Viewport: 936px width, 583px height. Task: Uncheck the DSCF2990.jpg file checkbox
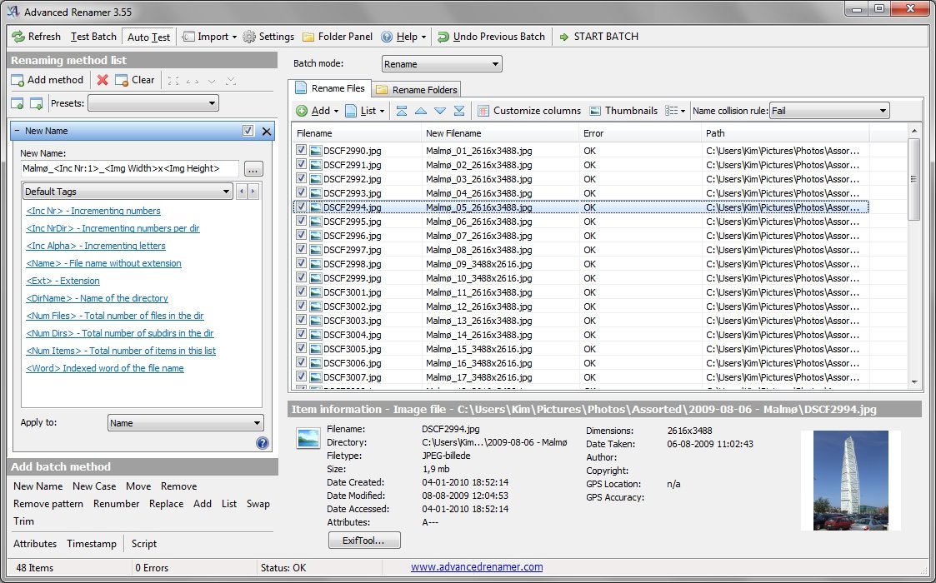(302, 151)
